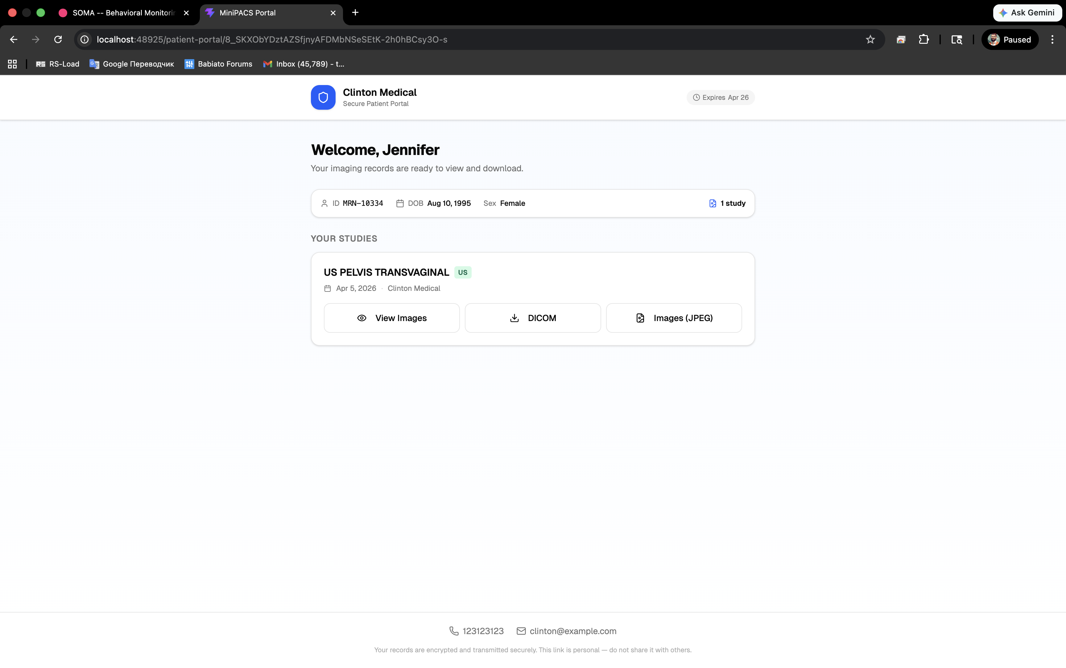The height and width of the screenshot is (668, 1066).
Task: Bookmark page with star icon
Action: (870, 40)
